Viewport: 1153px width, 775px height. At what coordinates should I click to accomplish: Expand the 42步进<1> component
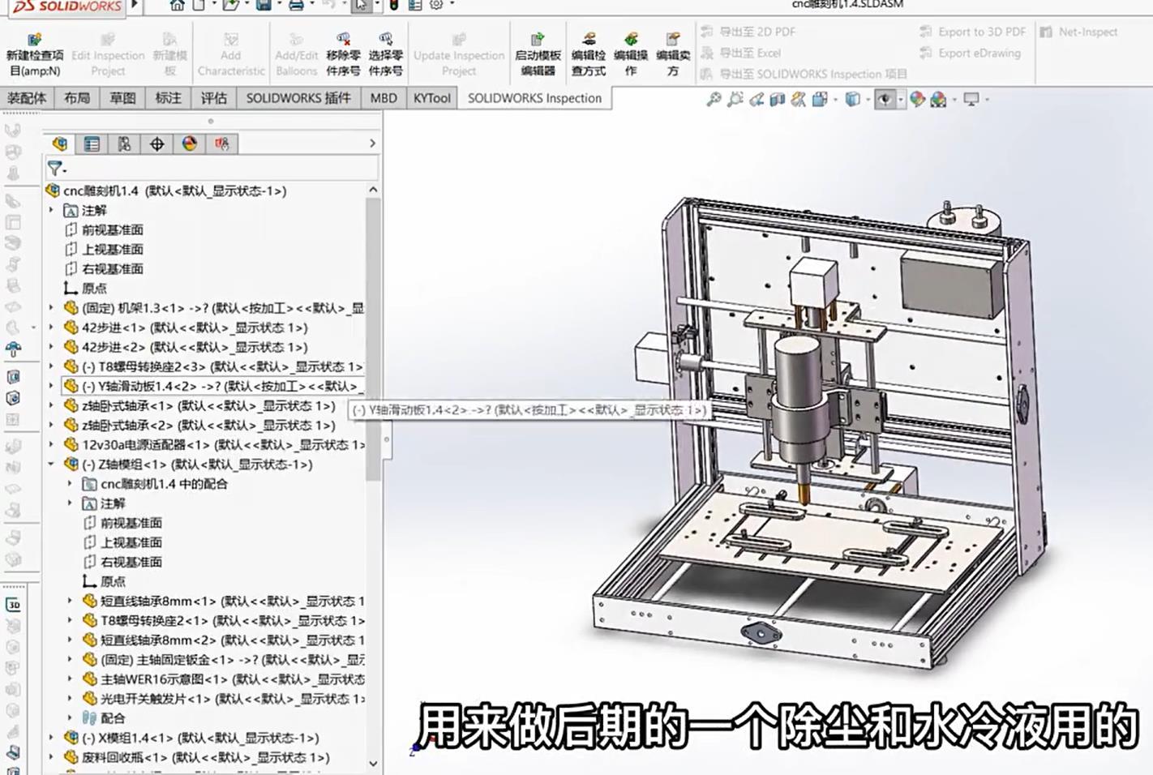point(51,328)
